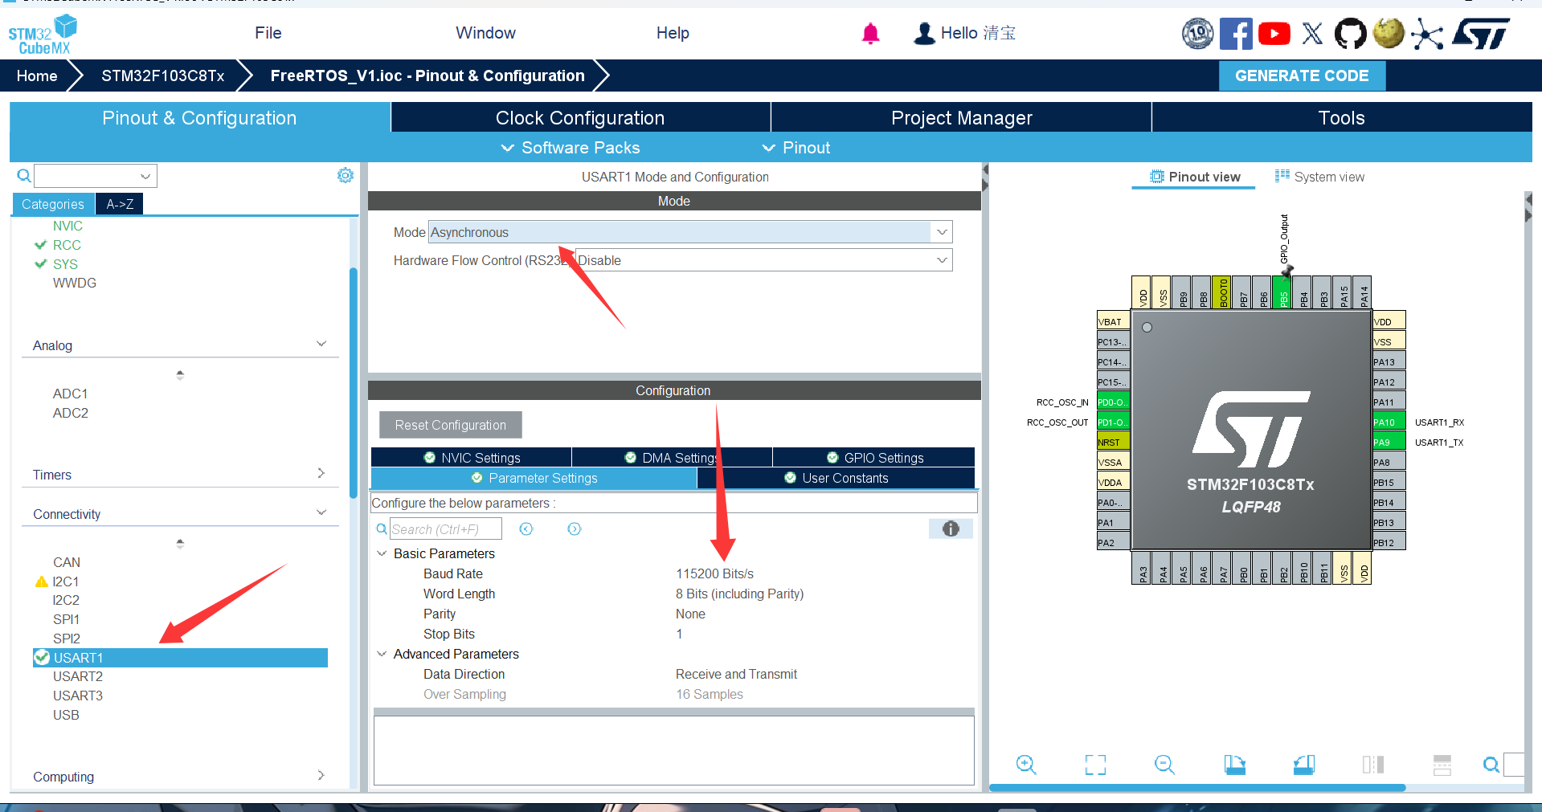The image size is (1542, 812).
Task: Open the User Constants tab
Action: [x=836, y=478]
